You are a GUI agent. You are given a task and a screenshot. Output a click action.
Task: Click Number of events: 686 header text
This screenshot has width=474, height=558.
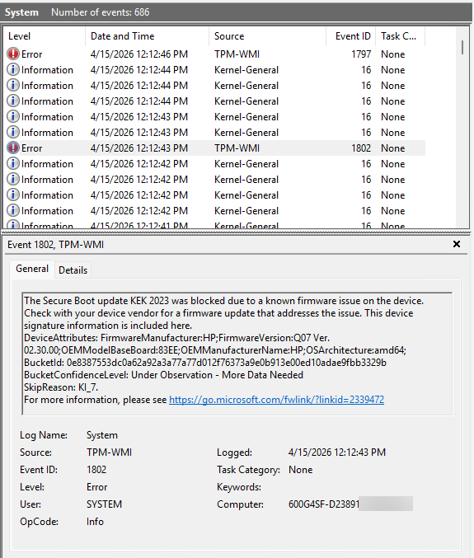(x=101, y=12)
